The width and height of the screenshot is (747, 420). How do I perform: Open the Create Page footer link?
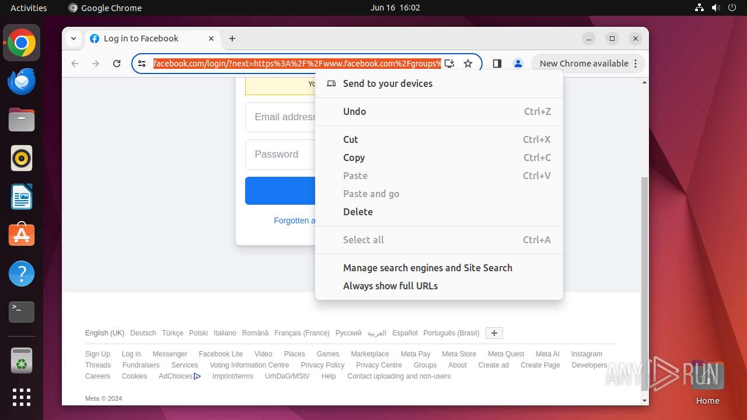tap(540, 365)
